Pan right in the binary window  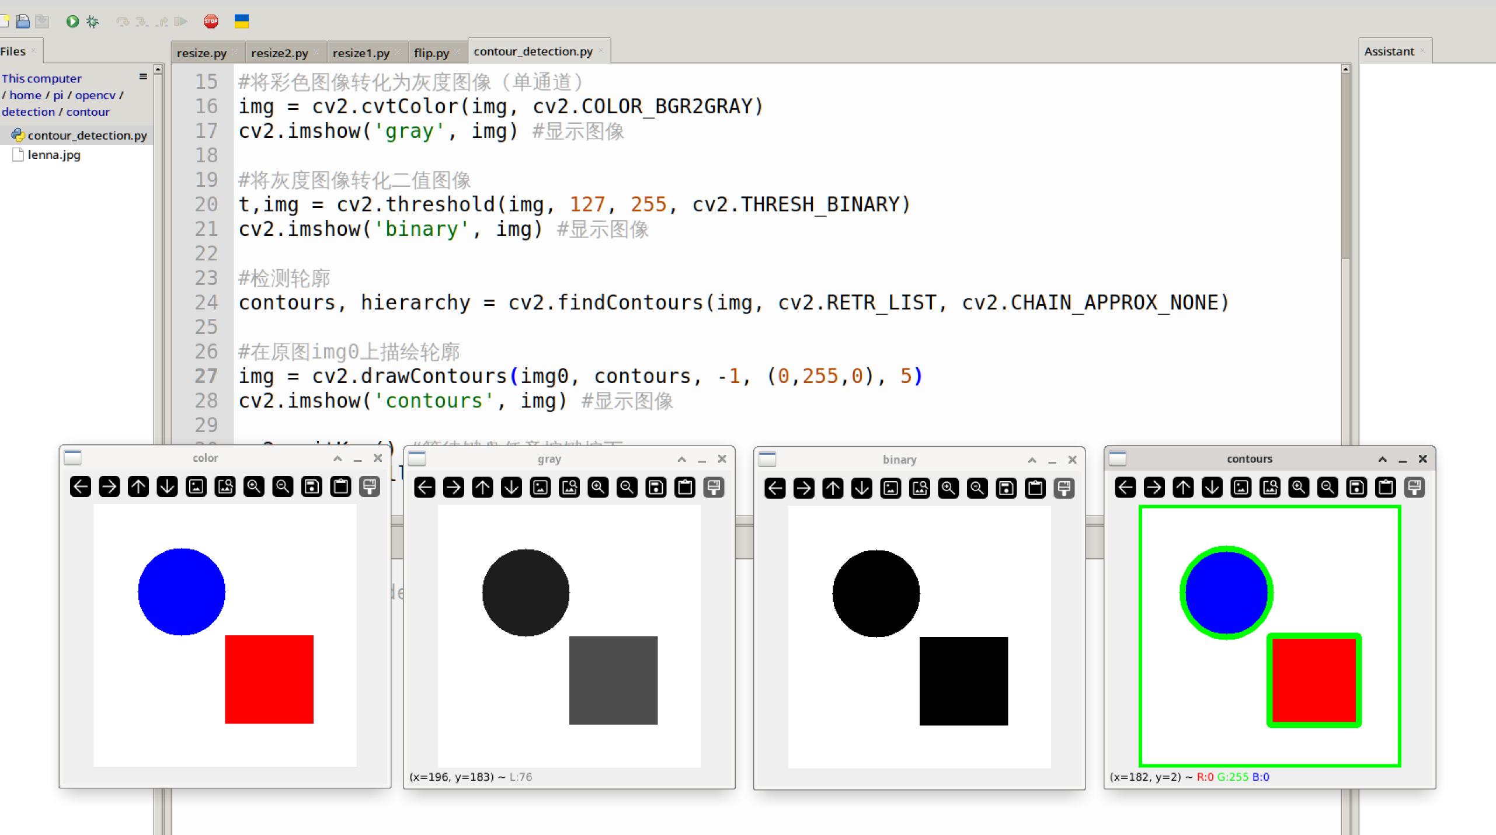pos(804,488)
